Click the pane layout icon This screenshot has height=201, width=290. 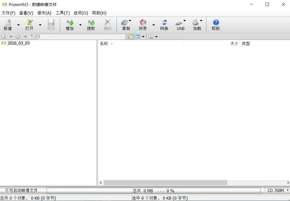(x=151, y=37)
